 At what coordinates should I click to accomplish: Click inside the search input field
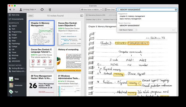tap(146, 10)
